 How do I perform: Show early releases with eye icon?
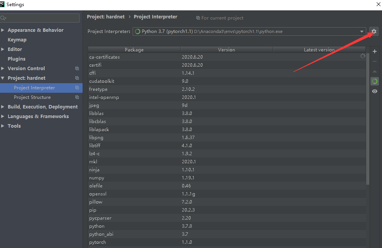pos(375,91)
